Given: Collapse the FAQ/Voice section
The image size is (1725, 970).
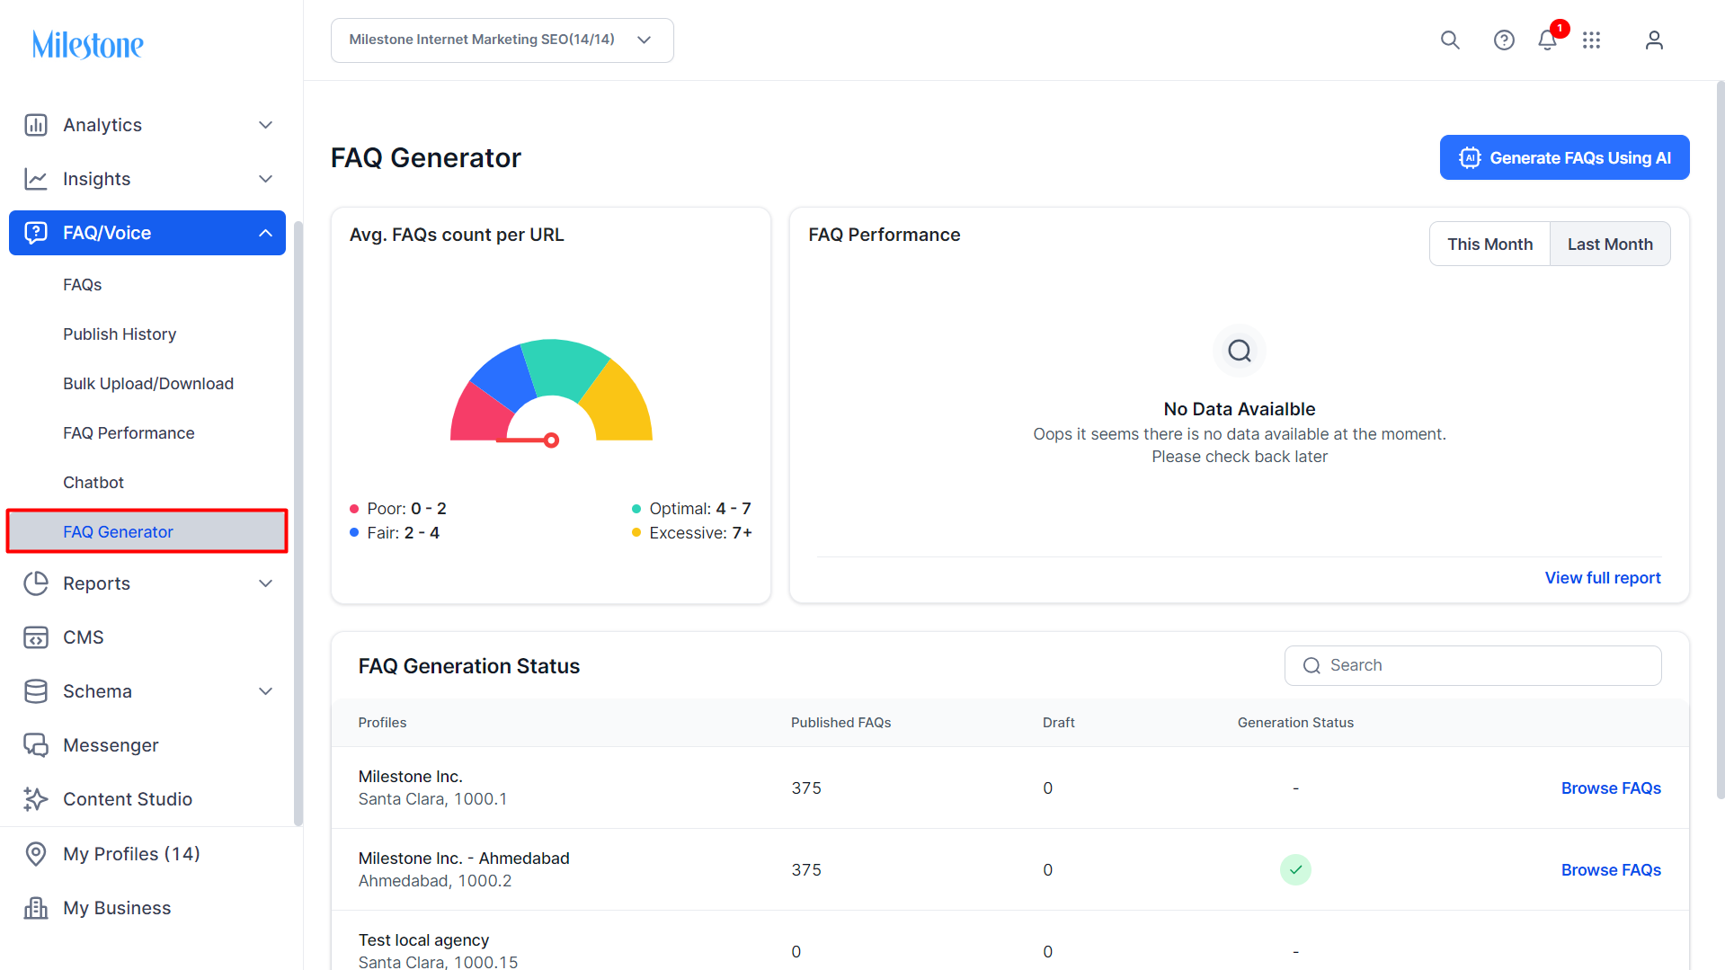Looking at the screenshot, I should (266, 233).
